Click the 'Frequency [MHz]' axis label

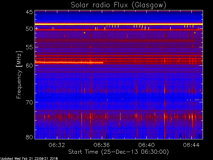tap(19, 75)
